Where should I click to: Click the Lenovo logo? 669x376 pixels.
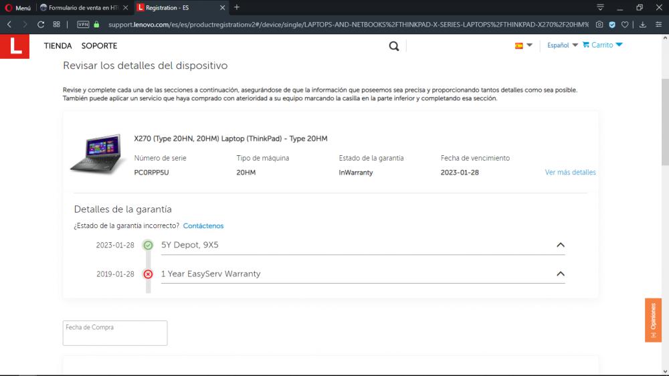point(15,46)
